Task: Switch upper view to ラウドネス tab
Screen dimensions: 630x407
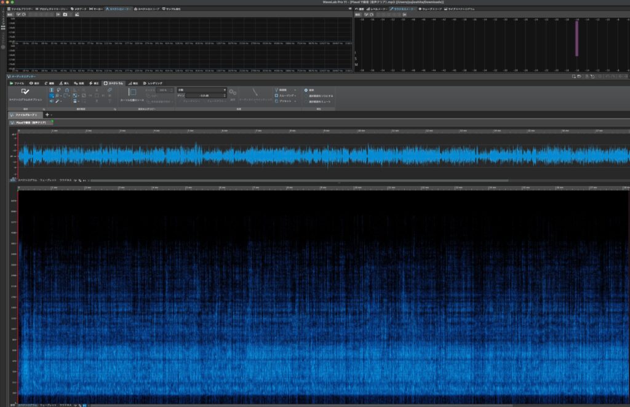Action: coord(65,180)
